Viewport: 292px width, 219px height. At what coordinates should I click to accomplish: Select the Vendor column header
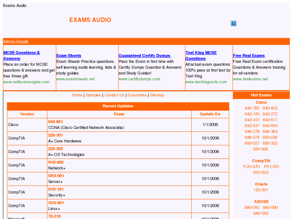tap(27, 114)
